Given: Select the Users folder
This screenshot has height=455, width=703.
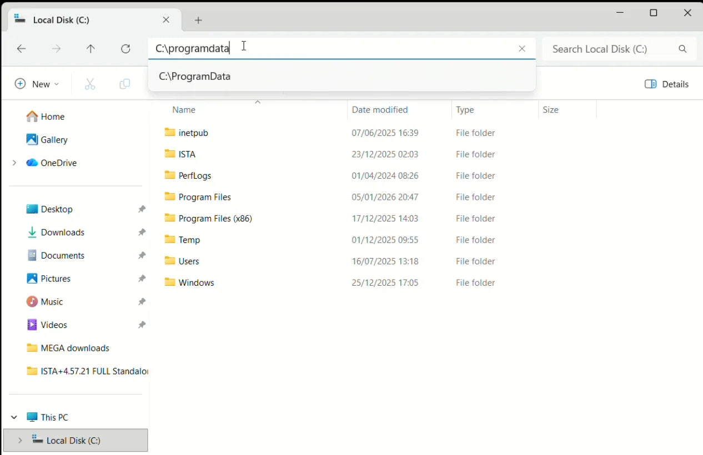Looking at the screenshot, I should point(189,261).
